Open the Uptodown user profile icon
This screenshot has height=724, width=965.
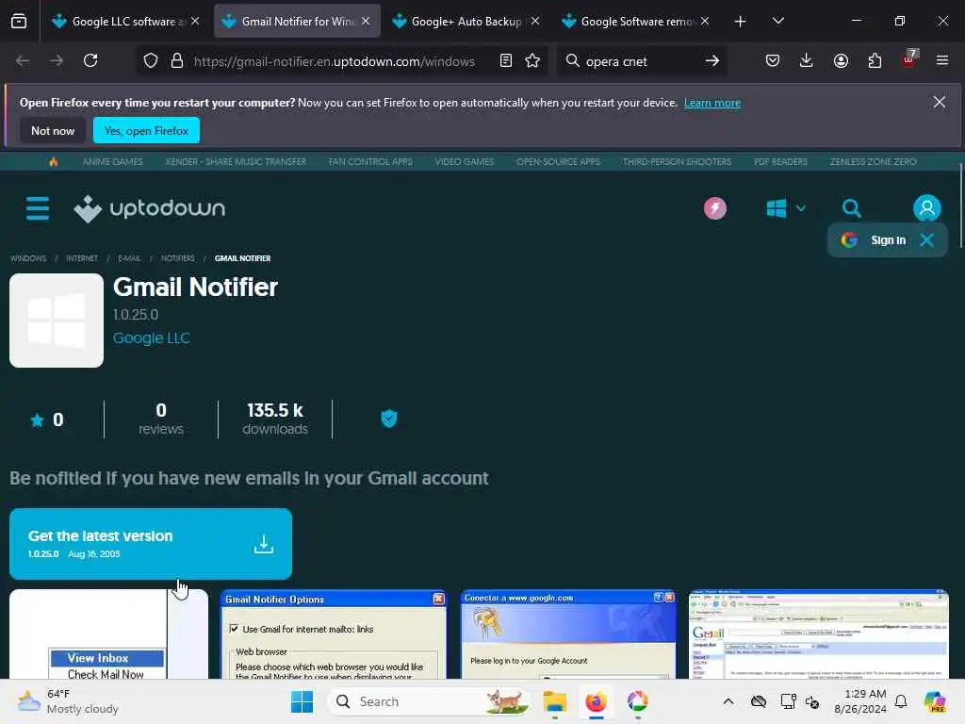(927, 208)
